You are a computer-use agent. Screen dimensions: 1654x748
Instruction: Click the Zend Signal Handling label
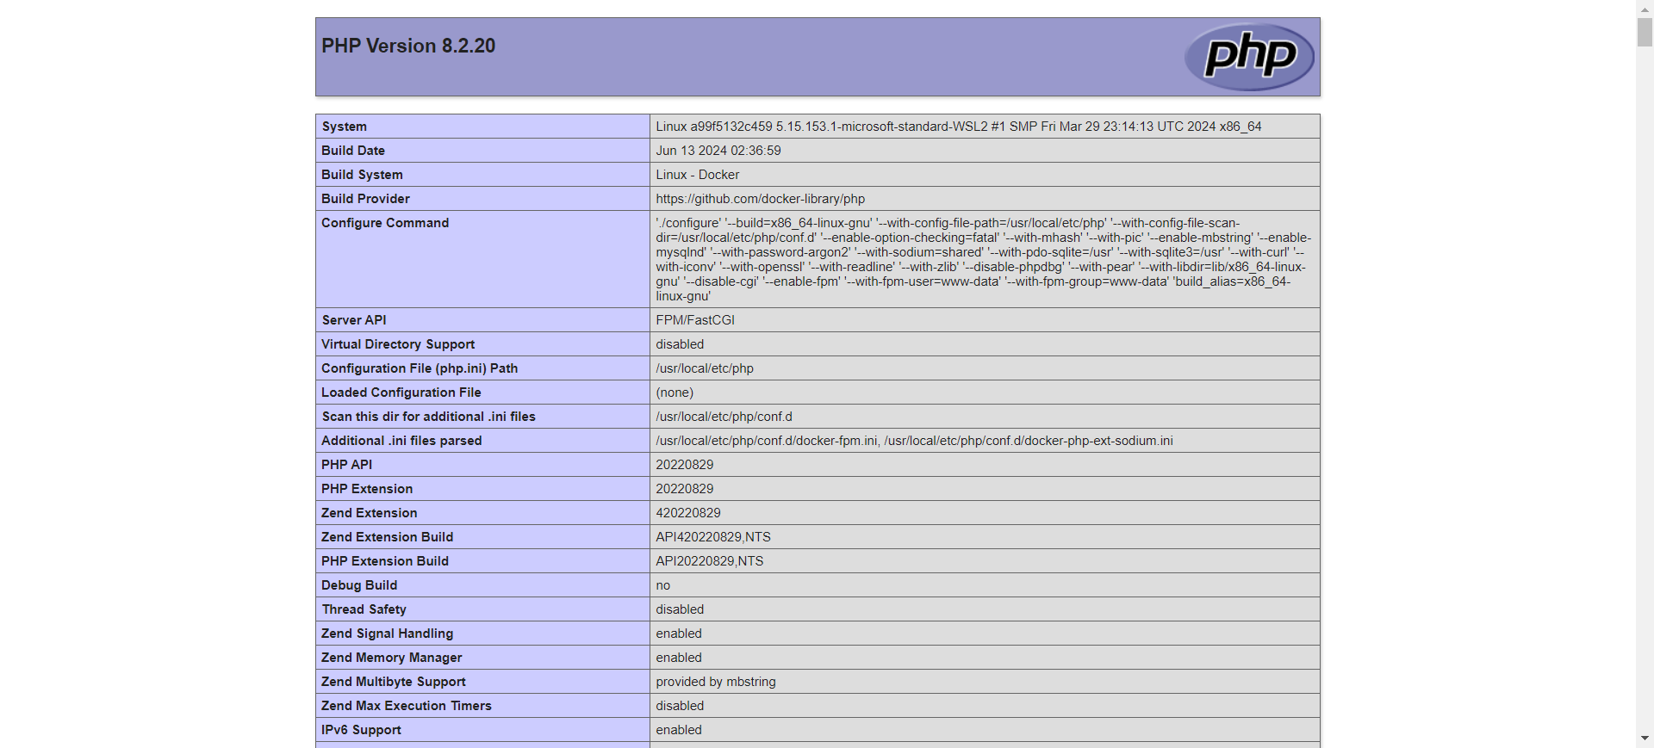click(388, 634)
